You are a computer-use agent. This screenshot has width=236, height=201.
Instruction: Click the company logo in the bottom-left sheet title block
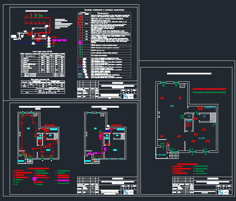pyautogui.click(x=125, y=192)
